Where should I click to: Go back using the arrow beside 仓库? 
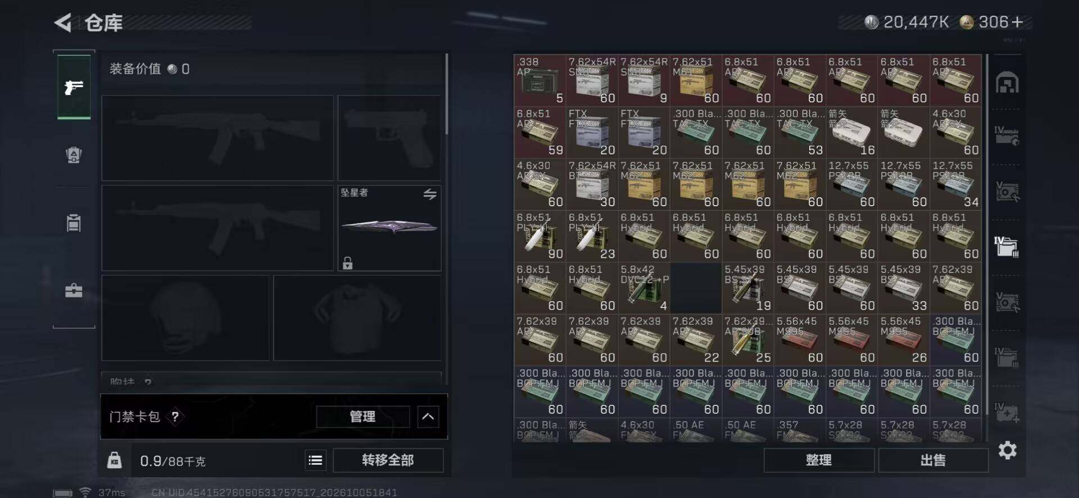63,23
